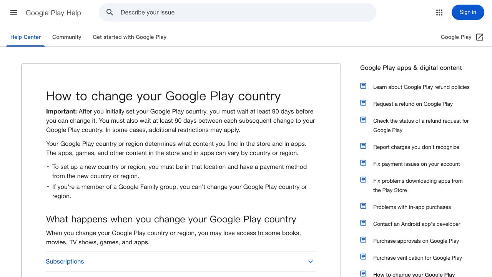Image resolution: width=492 pixels, height=277 pixels.
Task: Open Get started with Google Play tab
Action: click(x=130, y=37)
